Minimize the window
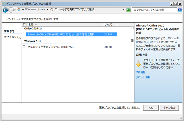Viewport: 184px width, 121px height. [x=172, y=4]
